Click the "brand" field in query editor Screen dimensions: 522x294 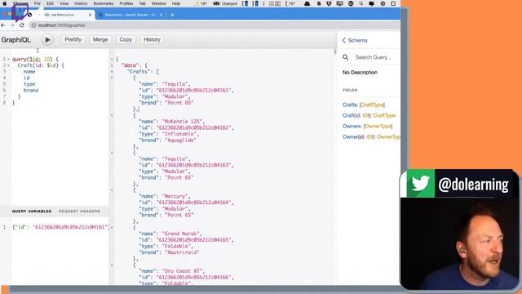click(x=31, y=91)
